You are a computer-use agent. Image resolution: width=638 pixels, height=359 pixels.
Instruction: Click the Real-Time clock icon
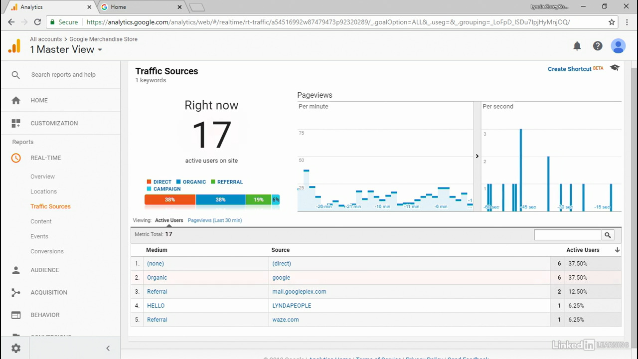[x=16, y=158]
